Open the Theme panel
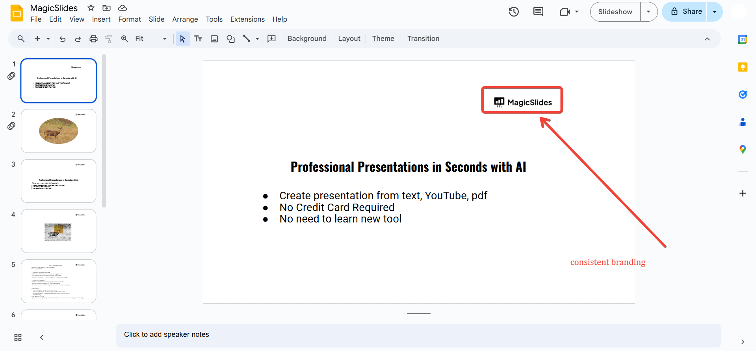 pos(383,39)
